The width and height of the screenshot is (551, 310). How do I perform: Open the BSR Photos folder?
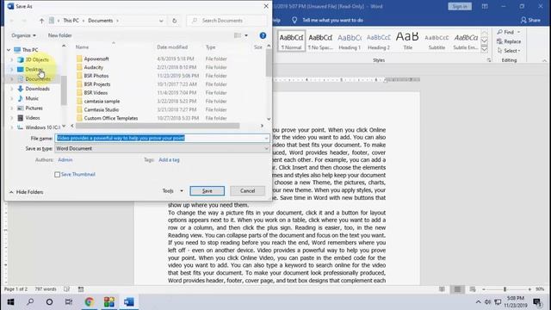point(96,76)
